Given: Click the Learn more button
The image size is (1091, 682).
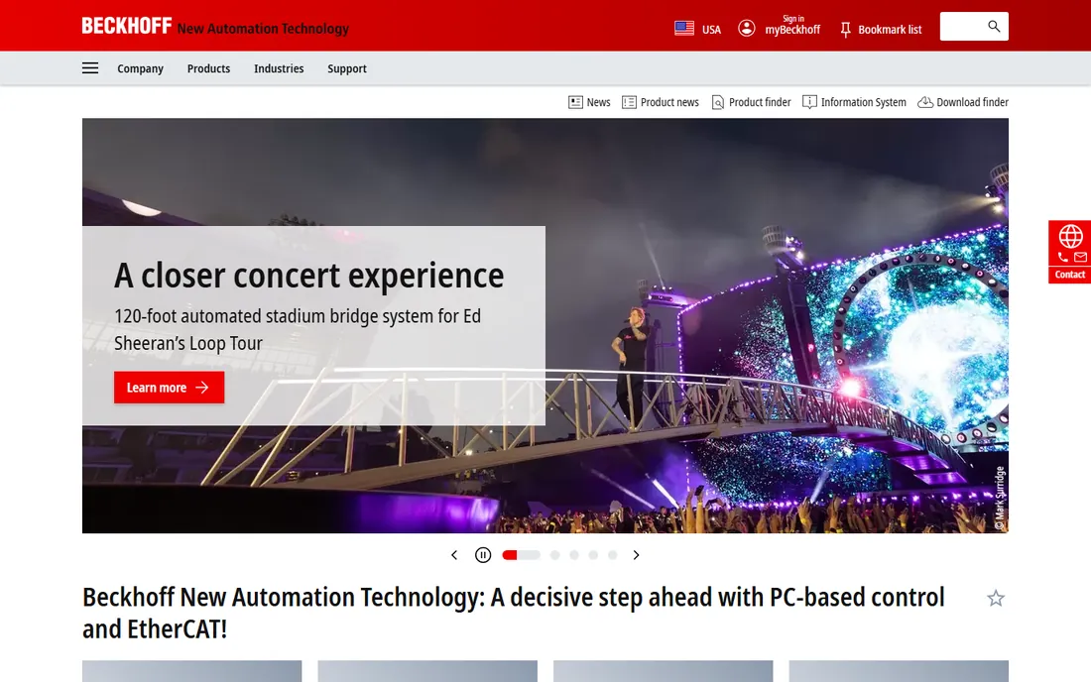Looking at the screenshot, I should point(169,388).
